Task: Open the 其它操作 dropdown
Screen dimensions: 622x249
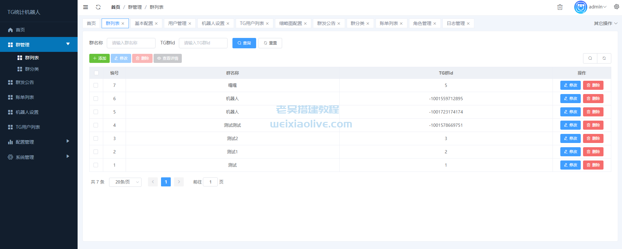Action: (x=605, y=23)
